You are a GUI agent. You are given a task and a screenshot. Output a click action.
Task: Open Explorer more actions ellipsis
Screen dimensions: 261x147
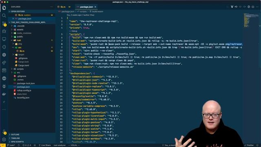click(52, 7)
